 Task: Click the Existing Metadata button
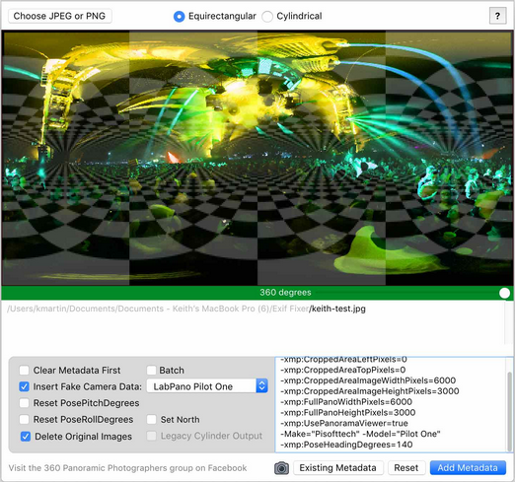(x=338, y=468)
